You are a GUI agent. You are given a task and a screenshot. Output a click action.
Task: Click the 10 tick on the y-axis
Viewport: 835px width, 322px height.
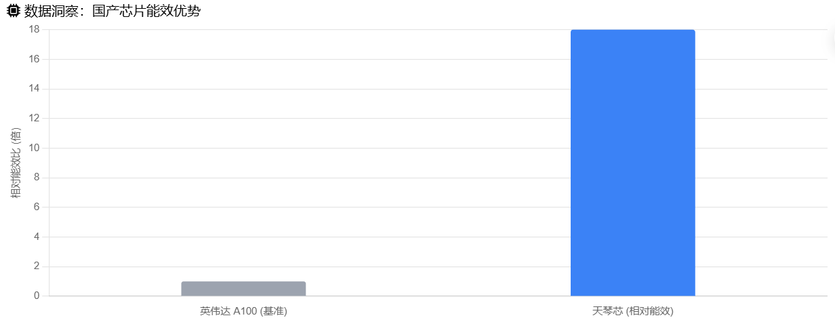(35, 148)
